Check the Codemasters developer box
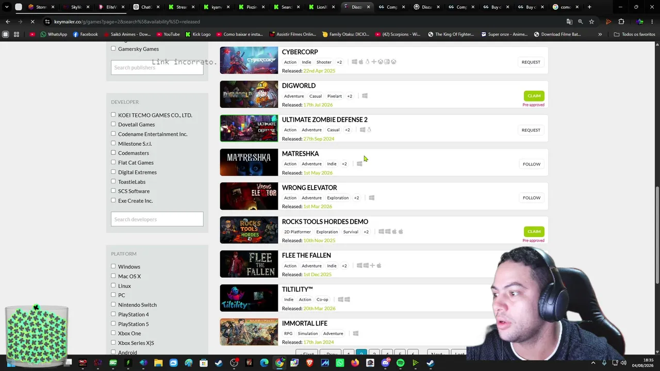This screenshot has height=371, width=660. point(113,153)
